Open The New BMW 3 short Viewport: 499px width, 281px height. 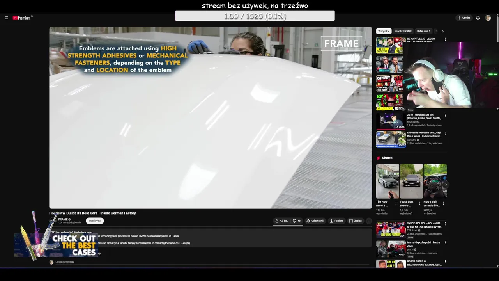click(x=388, y=181)
